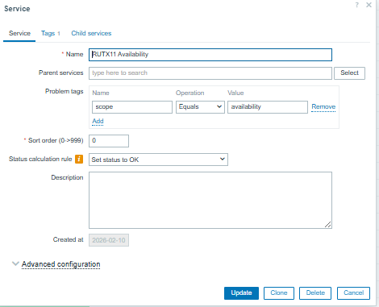Open the Status calculation rule dropdown

158,160
